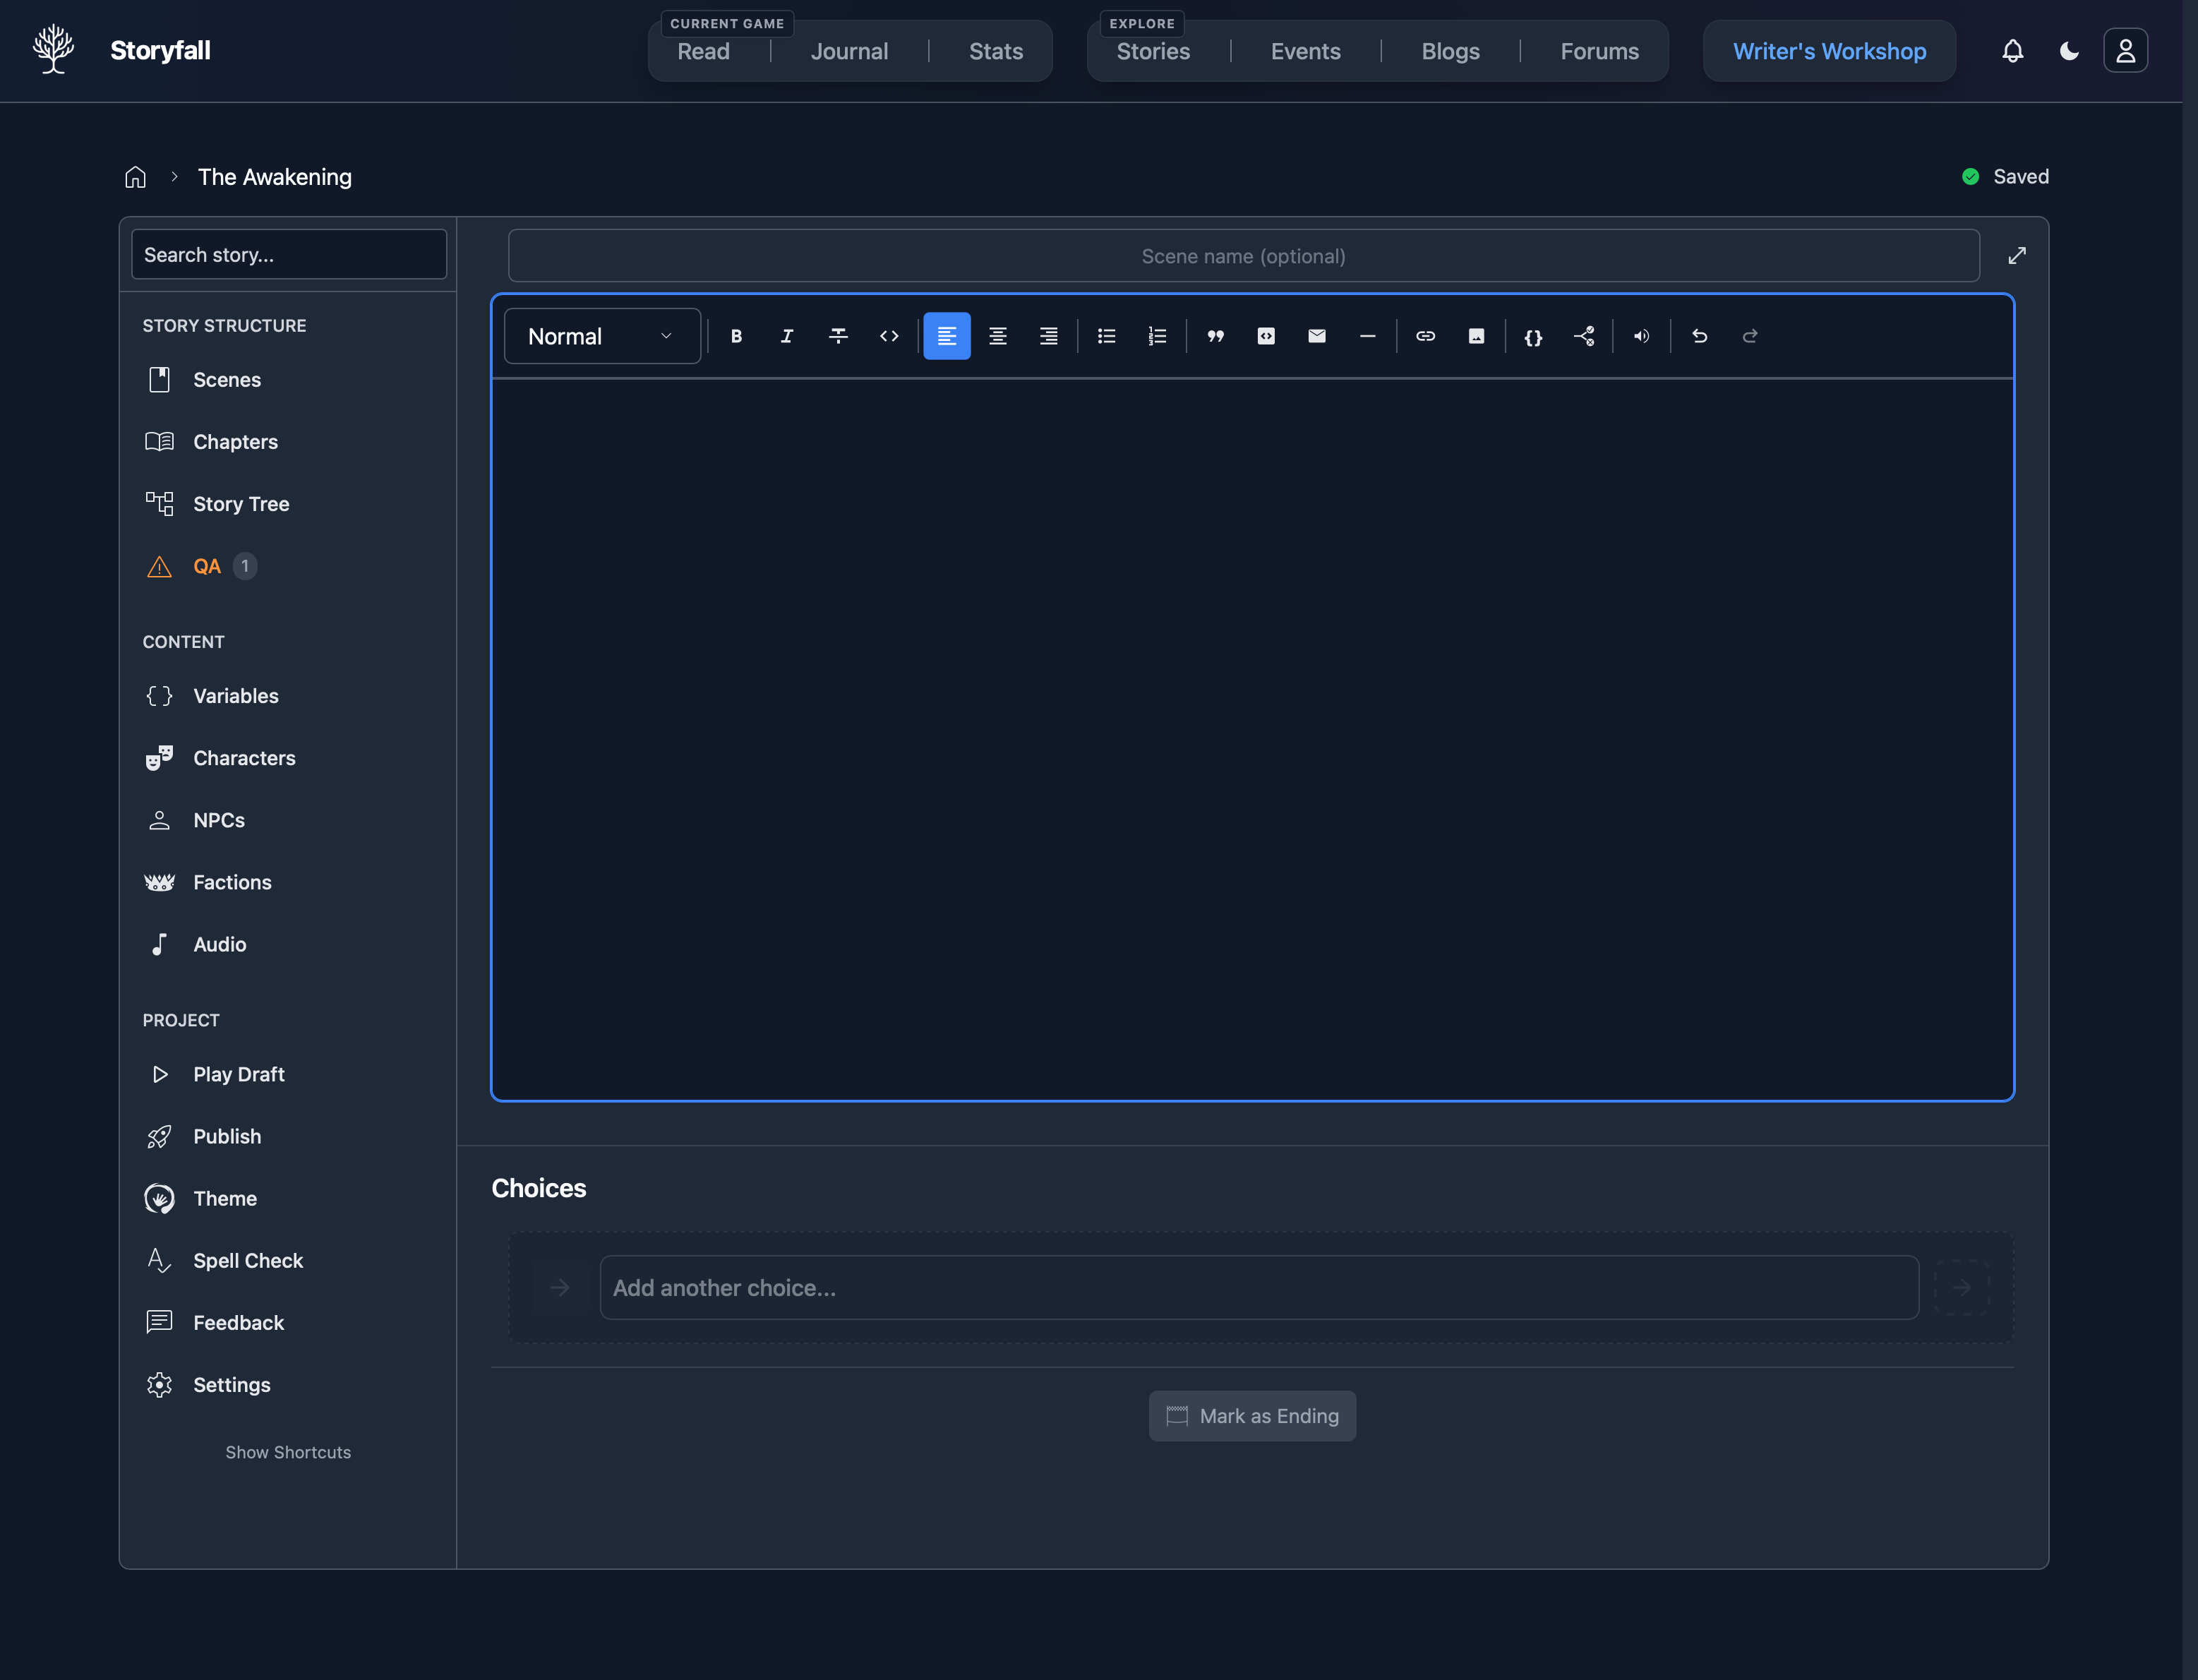The width and height of the screenshot is (2198, 1680).
Task: Open Writer's Workshop
Action: (x=1829, y=51)
